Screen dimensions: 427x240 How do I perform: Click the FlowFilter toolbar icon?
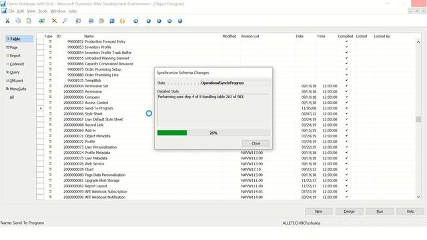coord(101,21)
